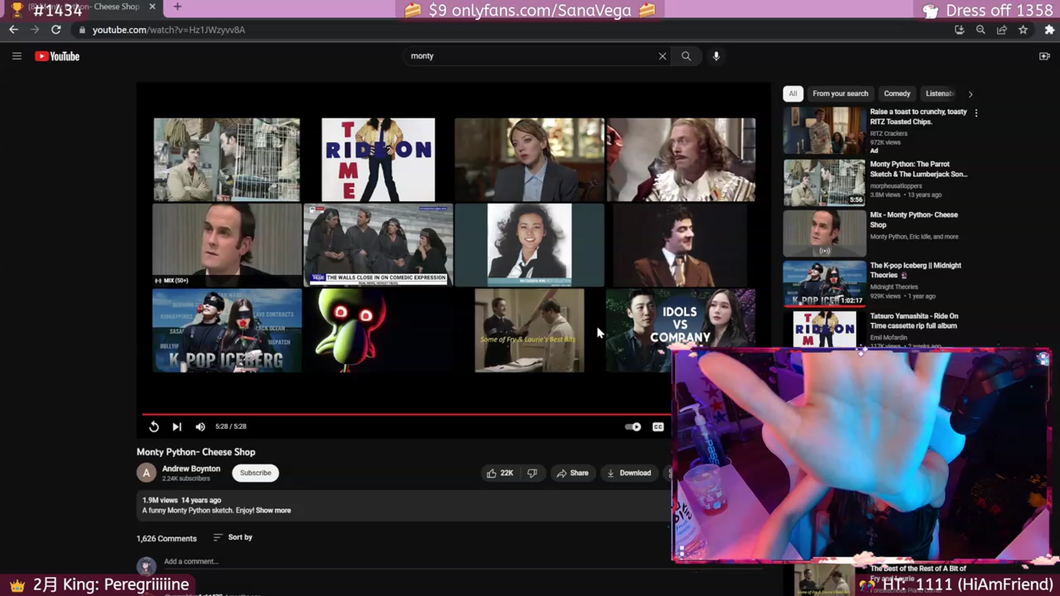Click the address bar URL
The image size is (1060, 596).
[168, 30]
